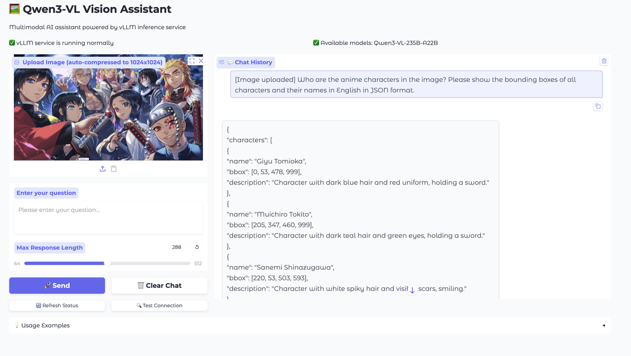Jump to bottom of chat using down arrow
Viewport: 631px width, 356px height.
[412, 290]
